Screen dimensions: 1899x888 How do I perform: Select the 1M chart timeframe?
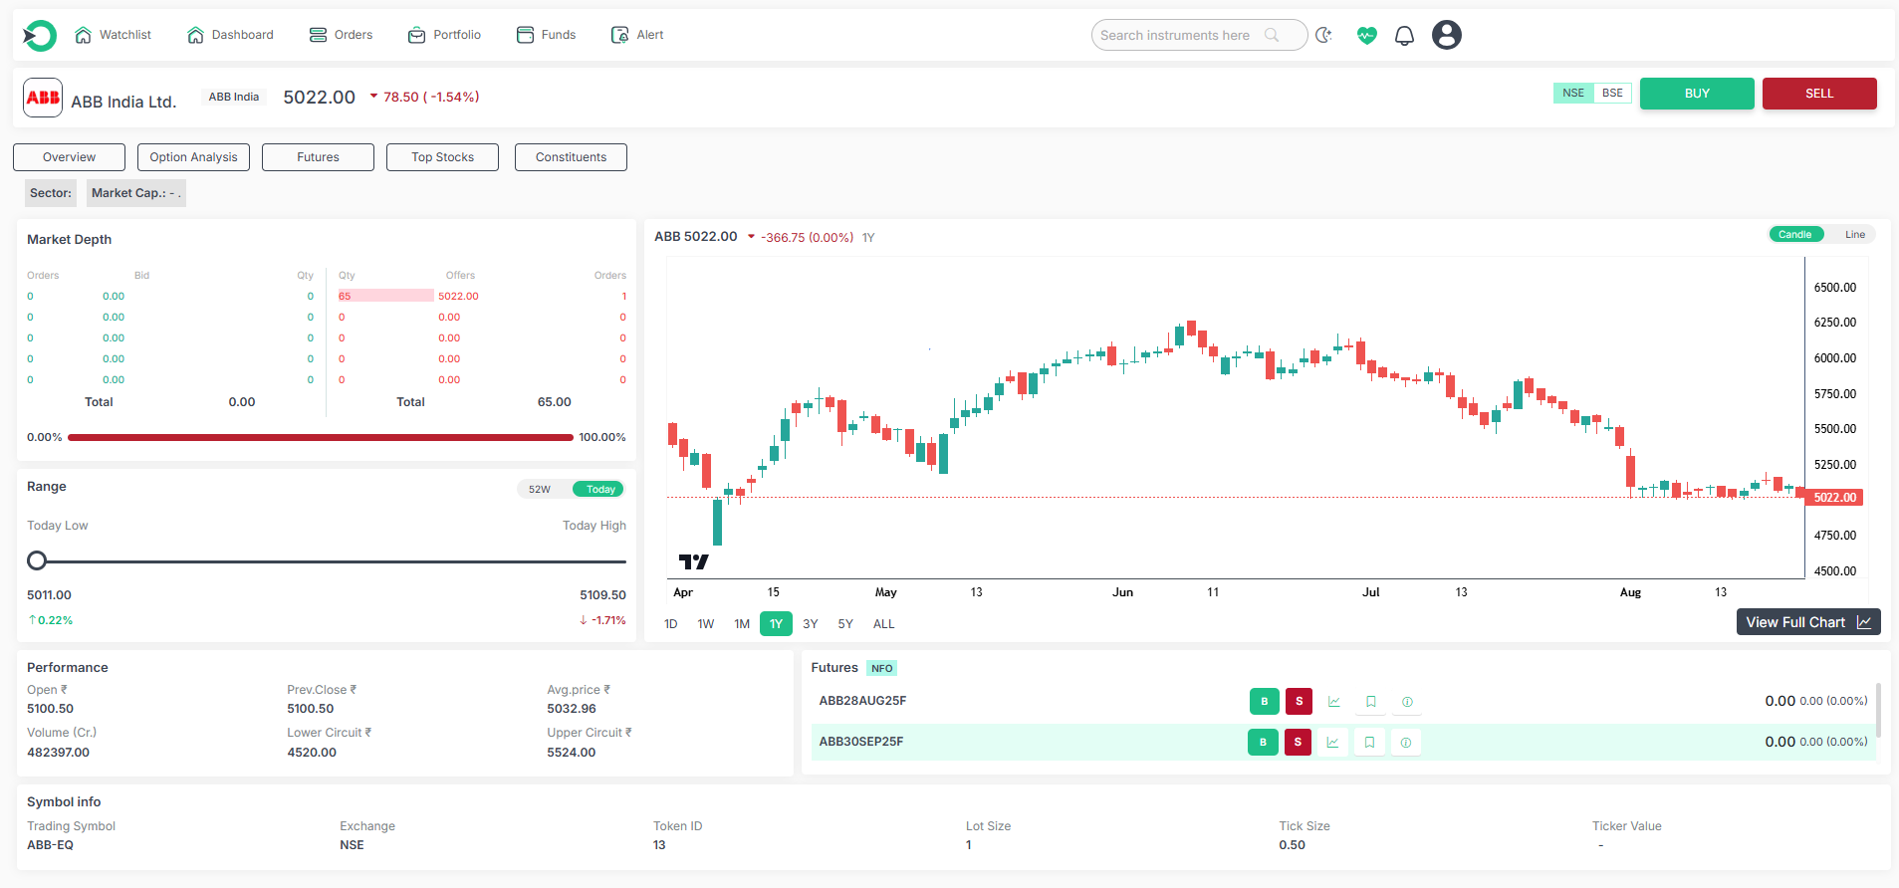pos(742,624)
